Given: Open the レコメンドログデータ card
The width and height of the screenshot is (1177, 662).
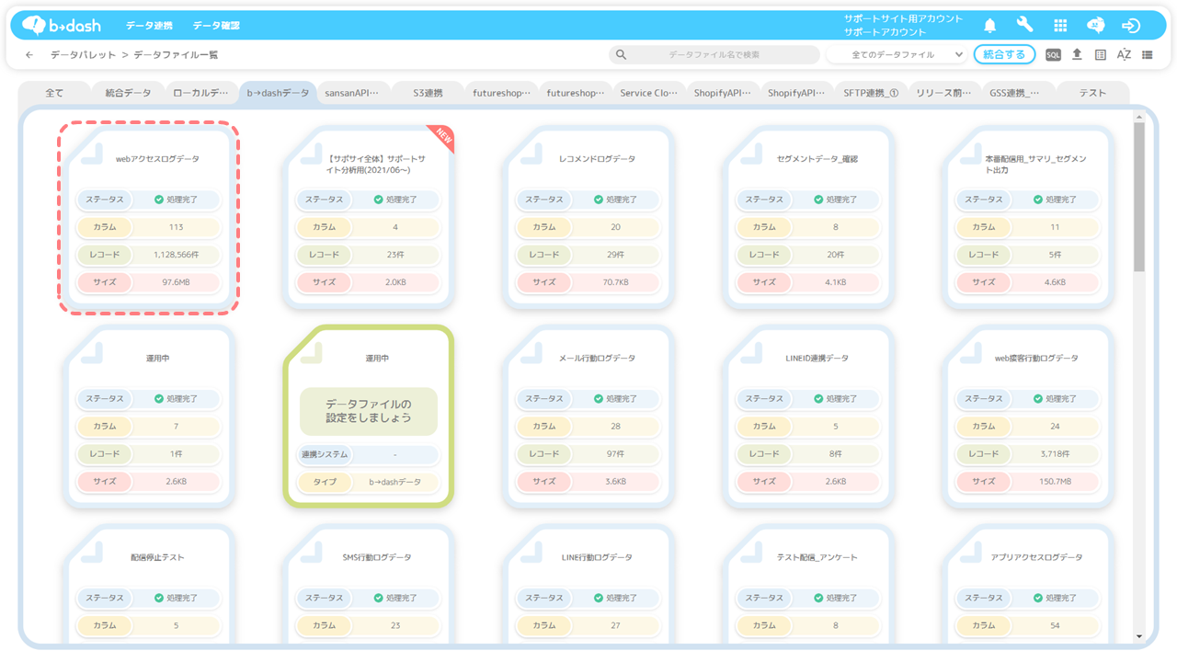Looking at the screenshot, I should pos(588,217).
